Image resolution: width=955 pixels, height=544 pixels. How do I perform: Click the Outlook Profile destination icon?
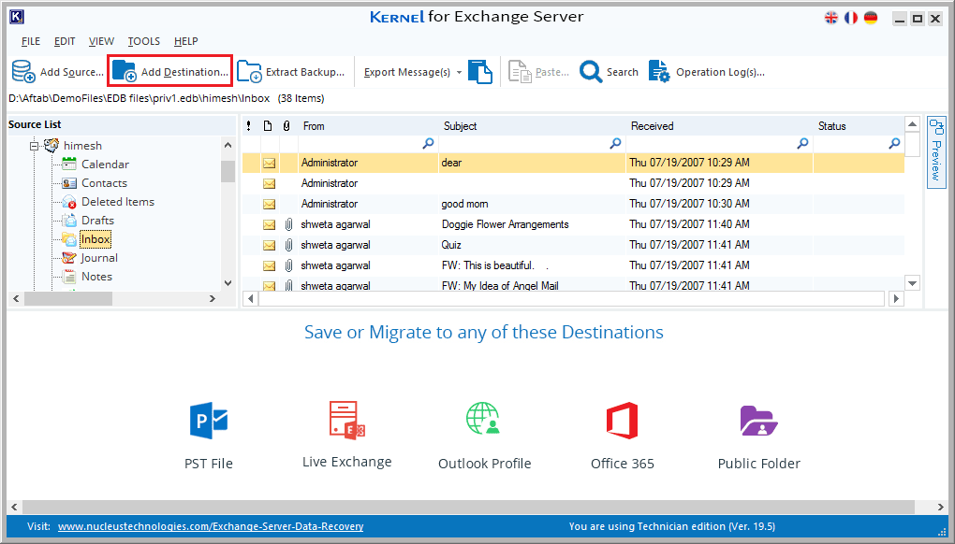(x=484, y=419)
